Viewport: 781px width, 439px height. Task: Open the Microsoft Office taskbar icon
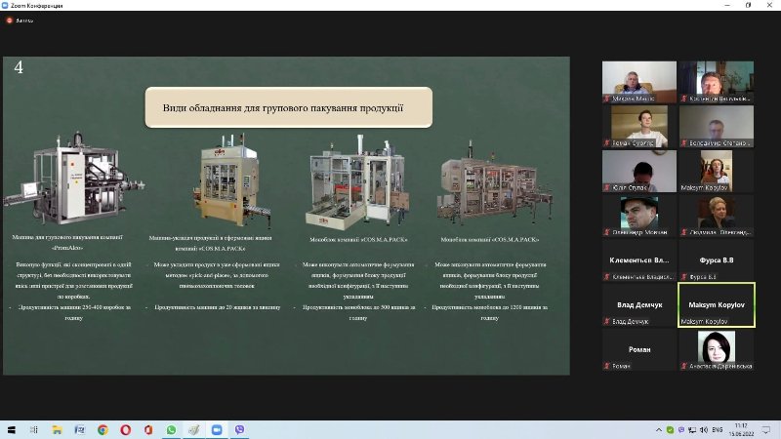(x=148, y=429)
